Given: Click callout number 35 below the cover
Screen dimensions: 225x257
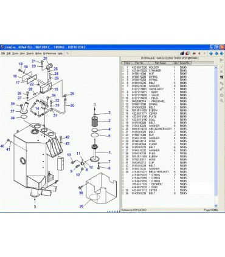Looking at the screenshot, I should click(x=81, y=206).
